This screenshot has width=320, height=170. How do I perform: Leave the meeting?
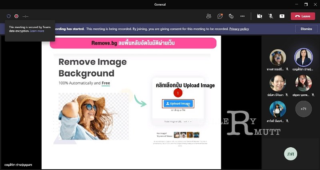tap(303, 16)
